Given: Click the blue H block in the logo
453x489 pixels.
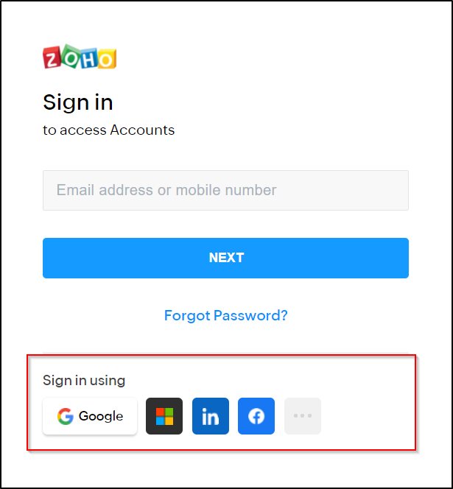Looking at the screenshot, I should (89, 58).
